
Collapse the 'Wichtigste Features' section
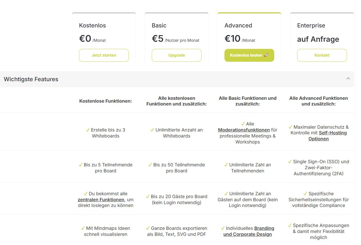click(348, 78)
